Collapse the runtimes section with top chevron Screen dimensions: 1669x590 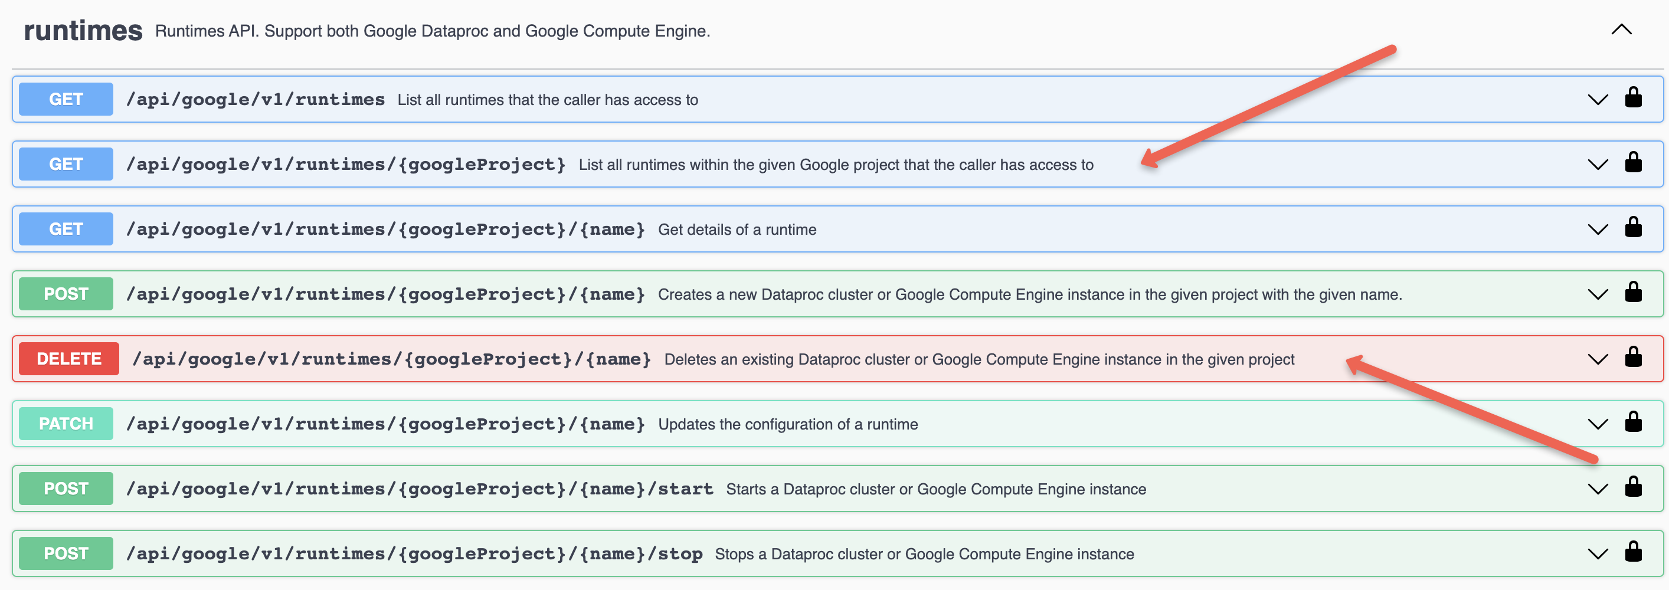(x=1622, y=29)
